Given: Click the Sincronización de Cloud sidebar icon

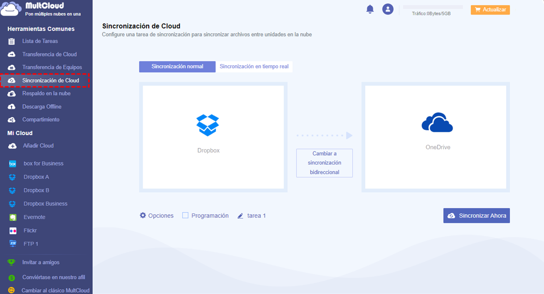Looking at the screenshot, I should 12,80.
